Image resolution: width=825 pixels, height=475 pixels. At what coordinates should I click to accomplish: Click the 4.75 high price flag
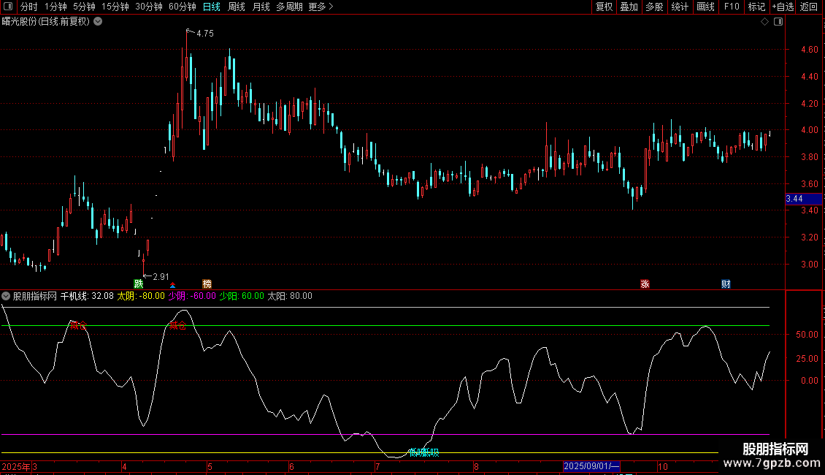[x=202, y=33]
